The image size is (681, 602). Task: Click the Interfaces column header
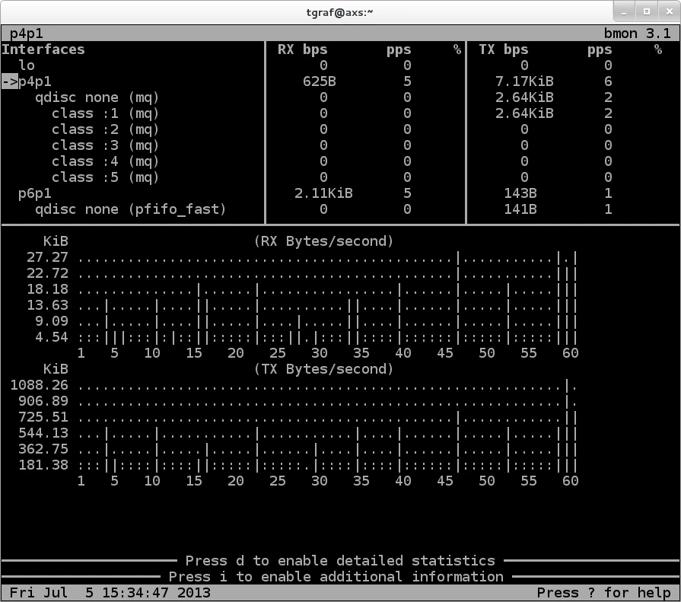pos(43,49)
